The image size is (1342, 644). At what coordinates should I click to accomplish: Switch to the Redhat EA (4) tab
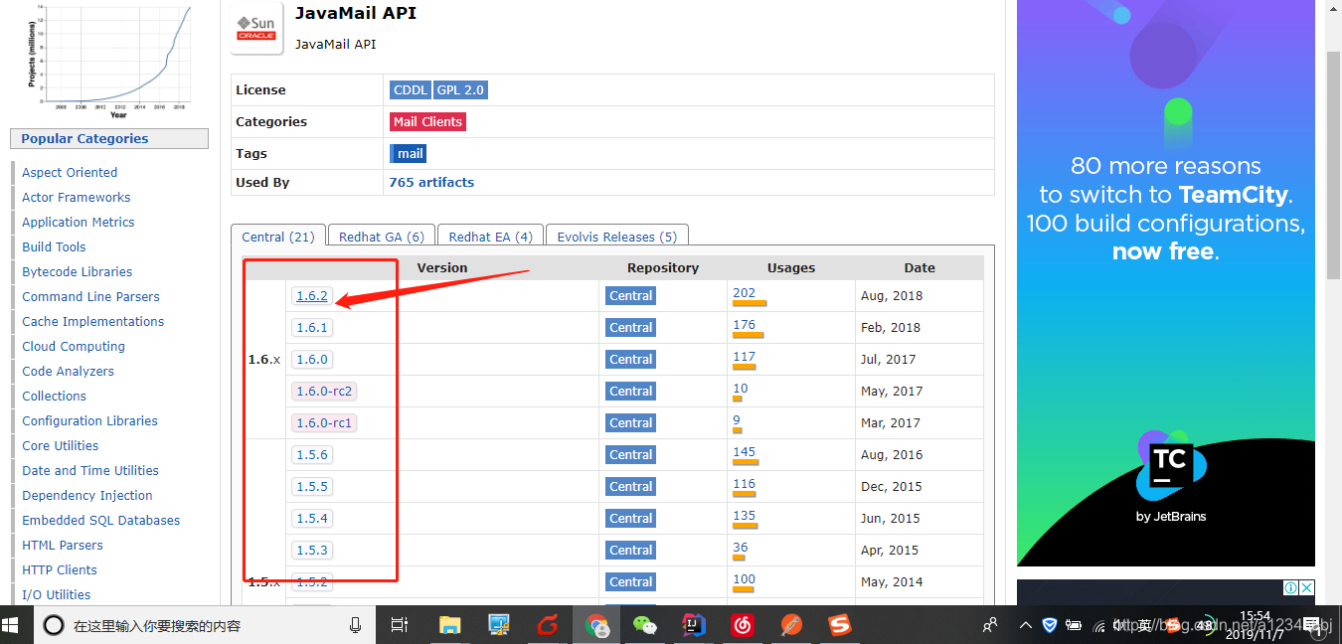[490, 237]
